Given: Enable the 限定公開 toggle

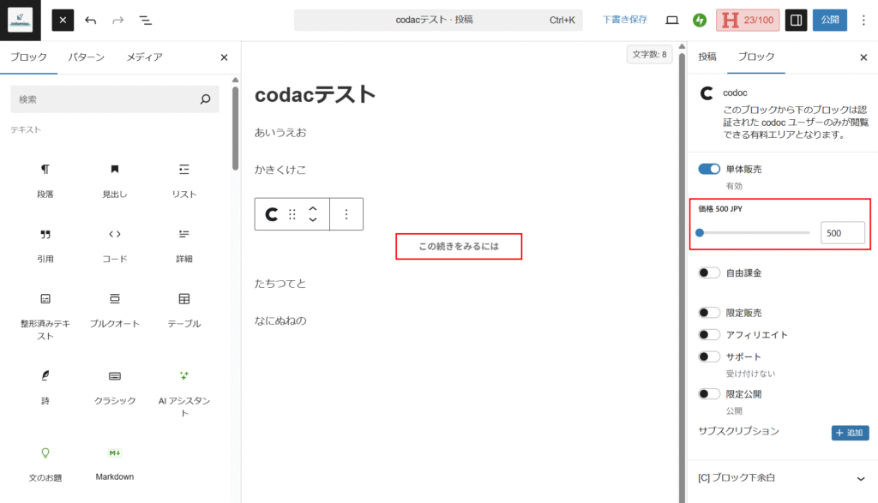Looking at the screenshot, I should click(x=709, y=394).
